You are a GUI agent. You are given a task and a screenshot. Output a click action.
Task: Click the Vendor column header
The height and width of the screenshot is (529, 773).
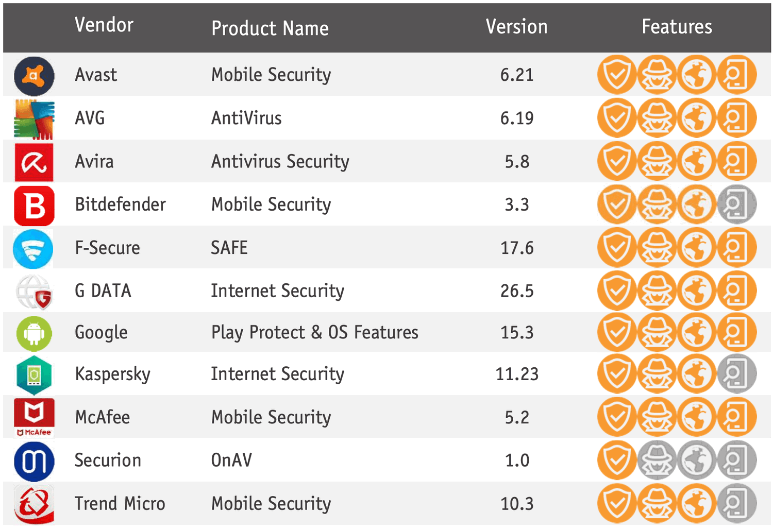104,25
